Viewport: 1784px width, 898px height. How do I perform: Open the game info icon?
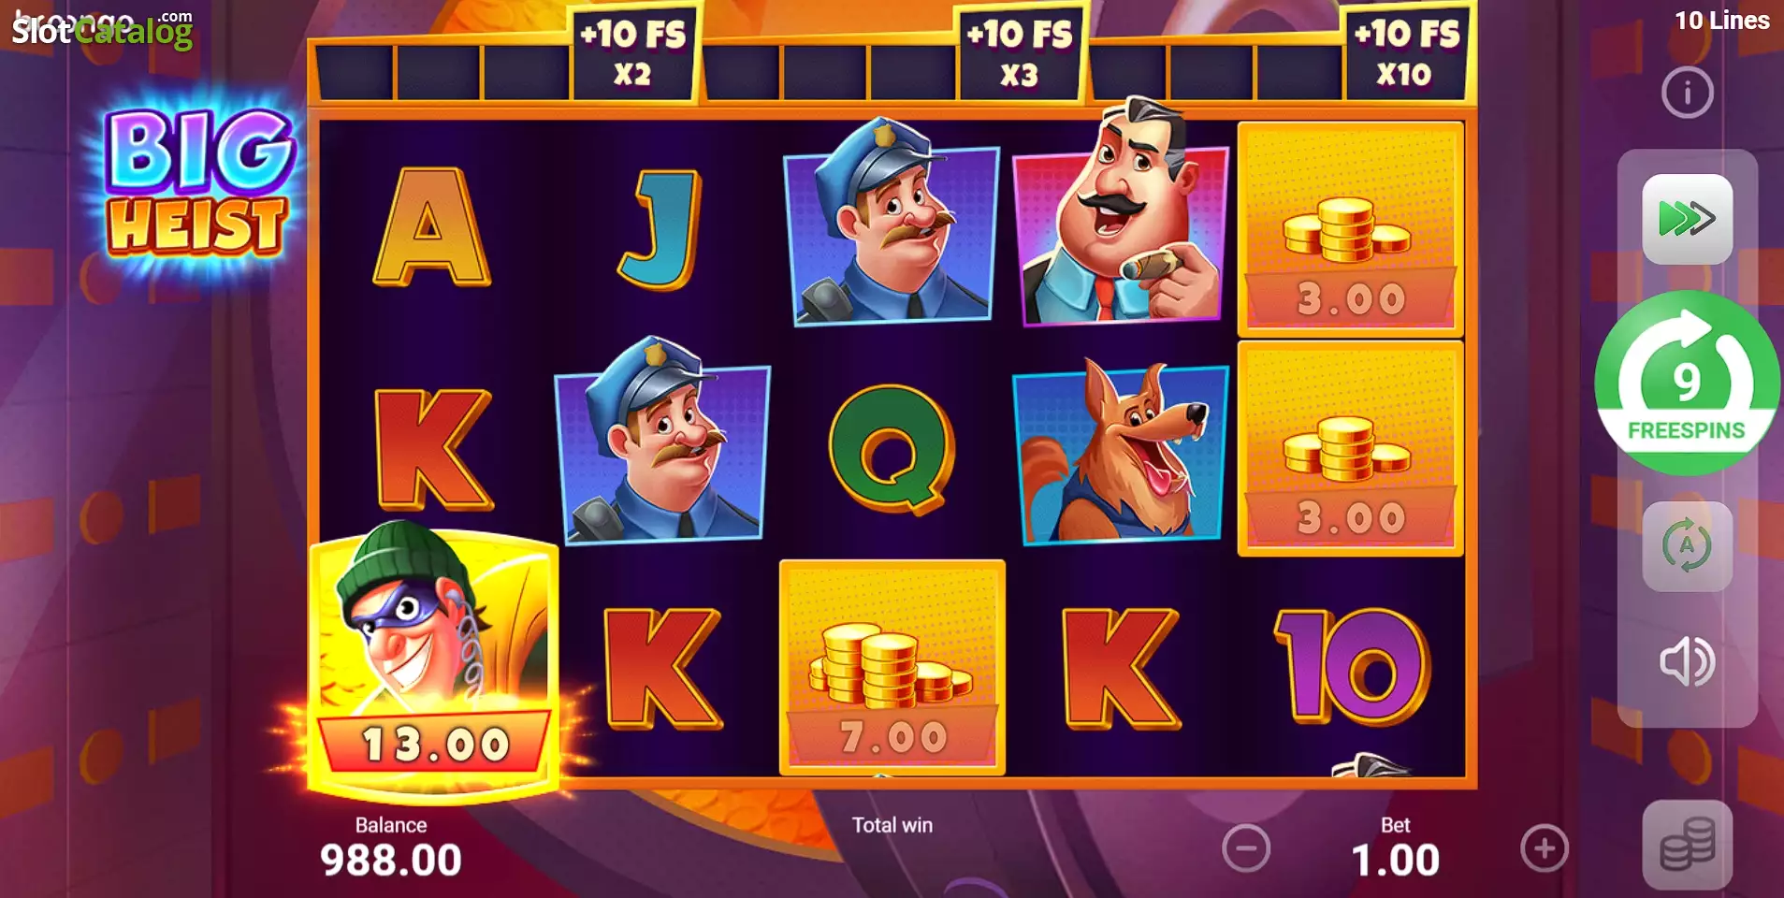click(1687, 93)
